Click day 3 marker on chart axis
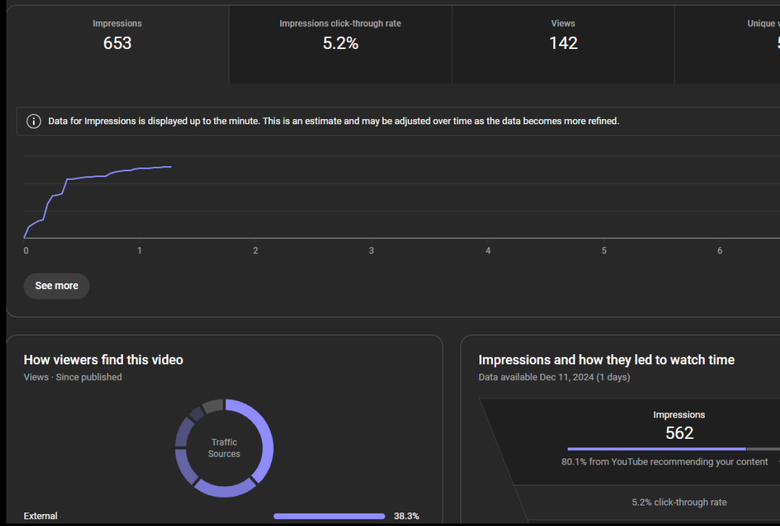This screenshot has width=780, height=526. pyautogui.click(x=371, y=251)
